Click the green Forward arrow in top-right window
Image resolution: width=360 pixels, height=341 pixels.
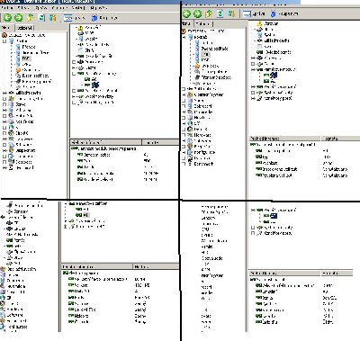click(x=197, y=13)
